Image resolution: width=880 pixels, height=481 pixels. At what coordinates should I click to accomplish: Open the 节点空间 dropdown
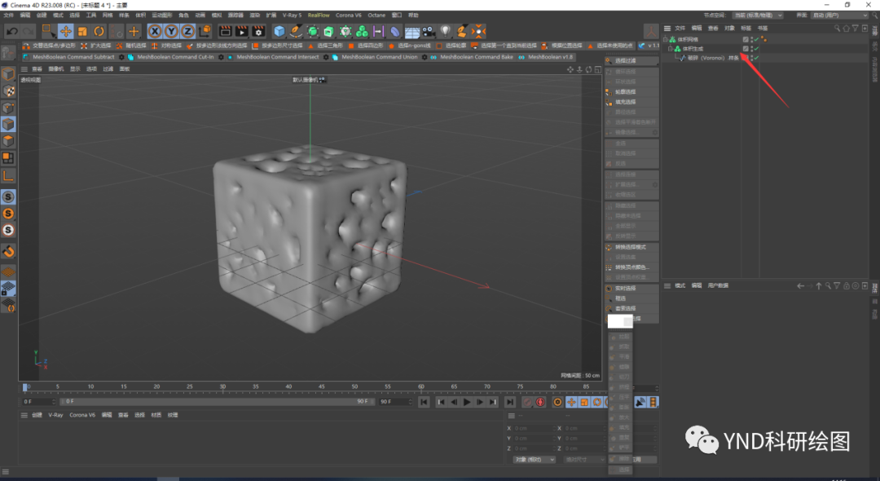pos(759,15)
